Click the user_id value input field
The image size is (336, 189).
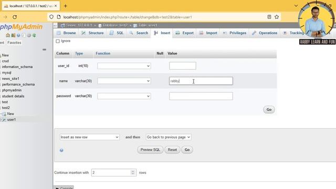tap(183, 66)
